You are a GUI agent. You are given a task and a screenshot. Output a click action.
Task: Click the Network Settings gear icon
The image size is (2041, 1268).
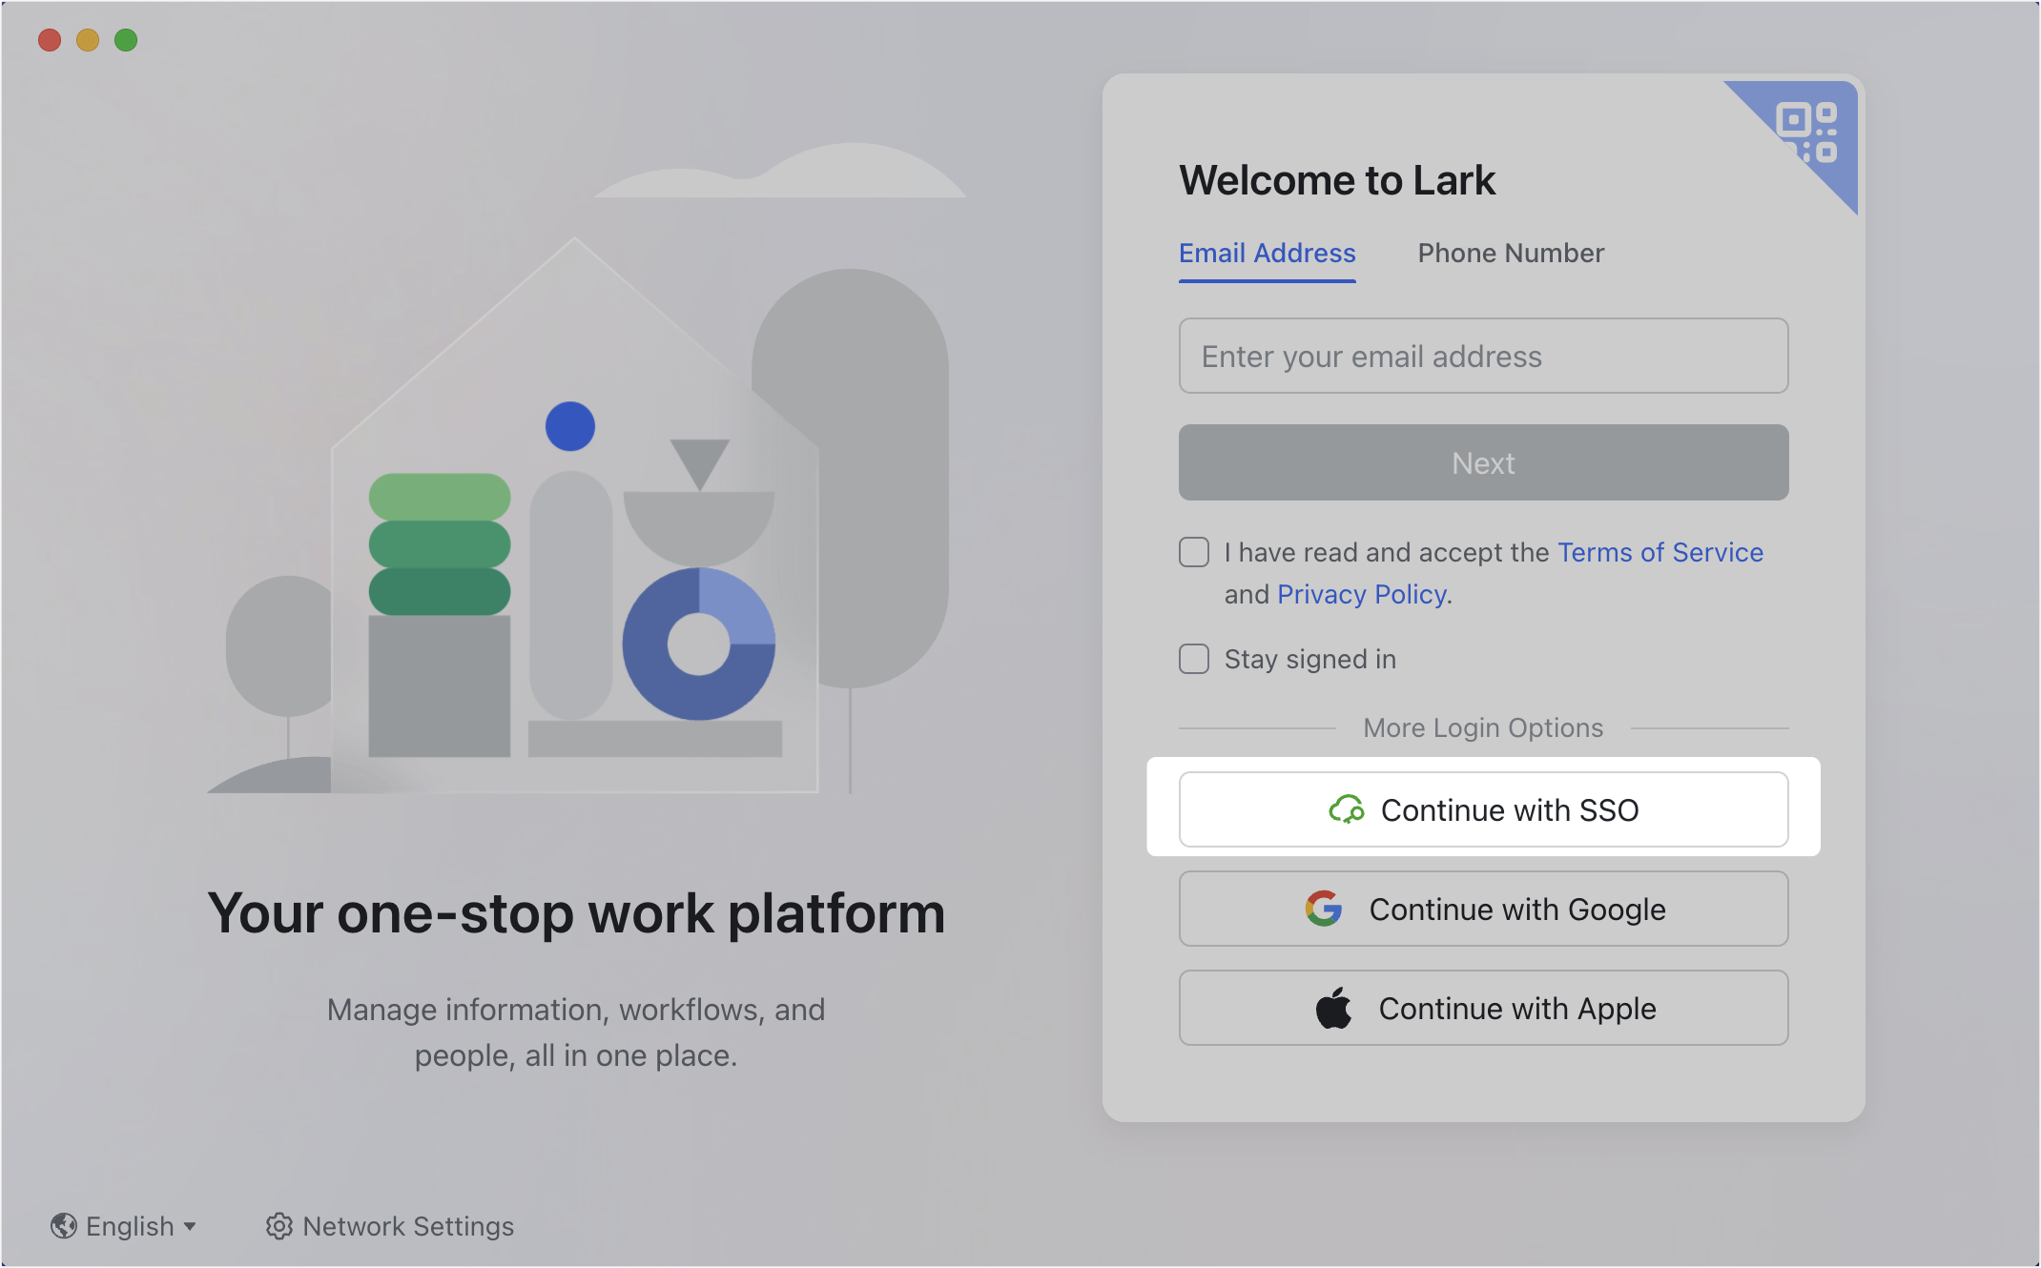pos(278,1226)
